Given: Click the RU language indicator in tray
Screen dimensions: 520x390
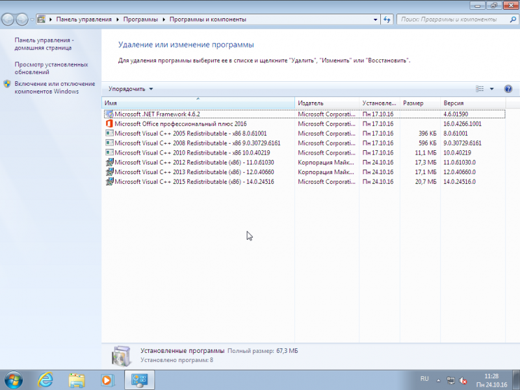Looking at the screenshot, I should pos(424,379).
